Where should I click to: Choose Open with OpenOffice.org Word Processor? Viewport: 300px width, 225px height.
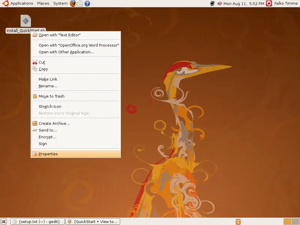76,45
